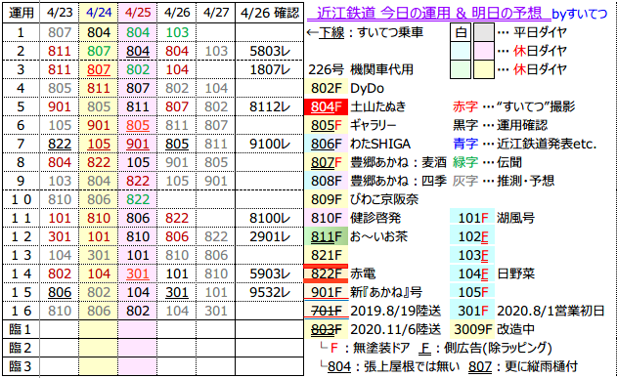
Task: Click the 臨3 row label
Action: click(21, 366)
